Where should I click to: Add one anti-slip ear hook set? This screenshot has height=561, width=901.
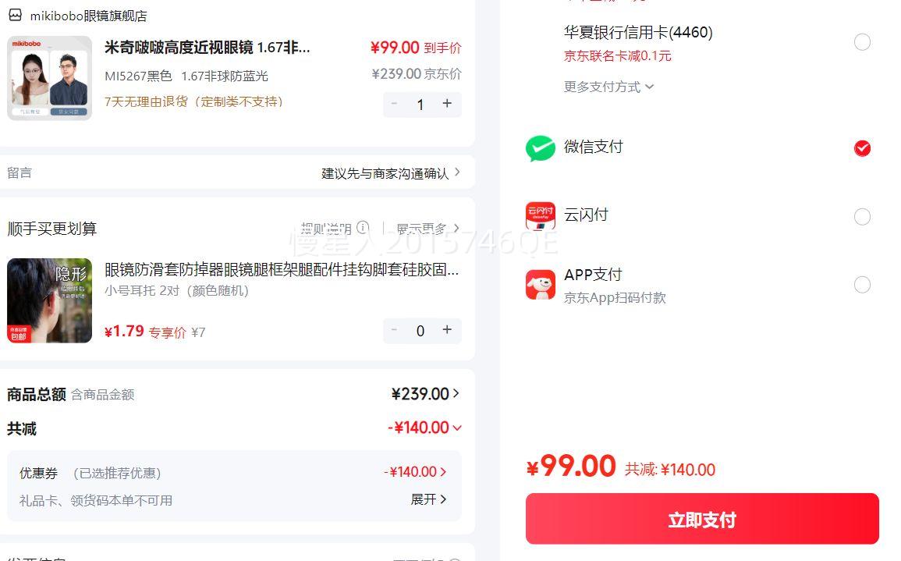(x=447, y=330)
